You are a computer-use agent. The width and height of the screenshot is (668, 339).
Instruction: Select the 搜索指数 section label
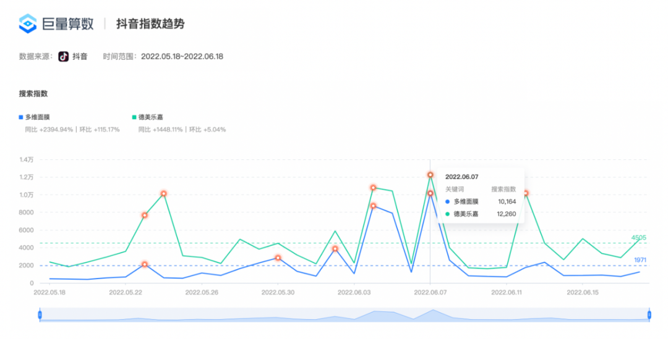click(33, 94)
